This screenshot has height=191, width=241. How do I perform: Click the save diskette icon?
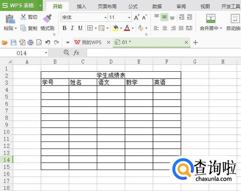click(x=13, y=42)
